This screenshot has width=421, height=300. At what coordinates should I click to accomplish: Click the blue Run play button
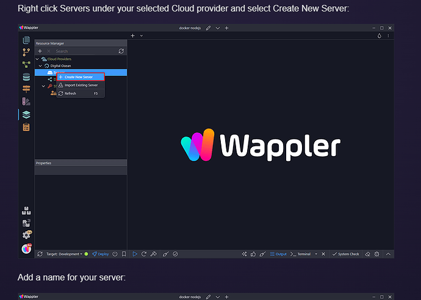(135, 254)
